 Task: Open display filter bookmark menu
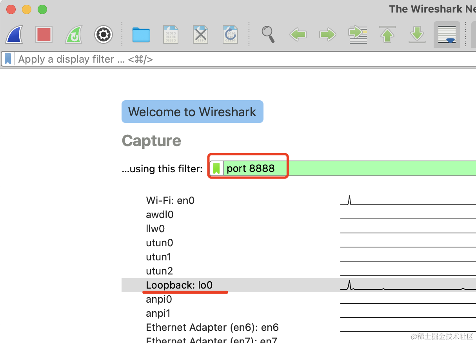pyautogui.click(x=8, y=59)
